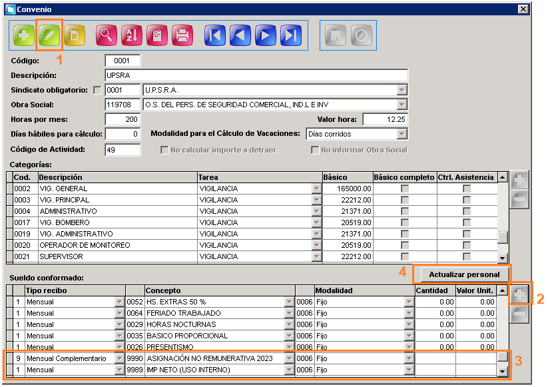Go to last record blue arrow
548x387 pixels.
click(x=291, y=35)
